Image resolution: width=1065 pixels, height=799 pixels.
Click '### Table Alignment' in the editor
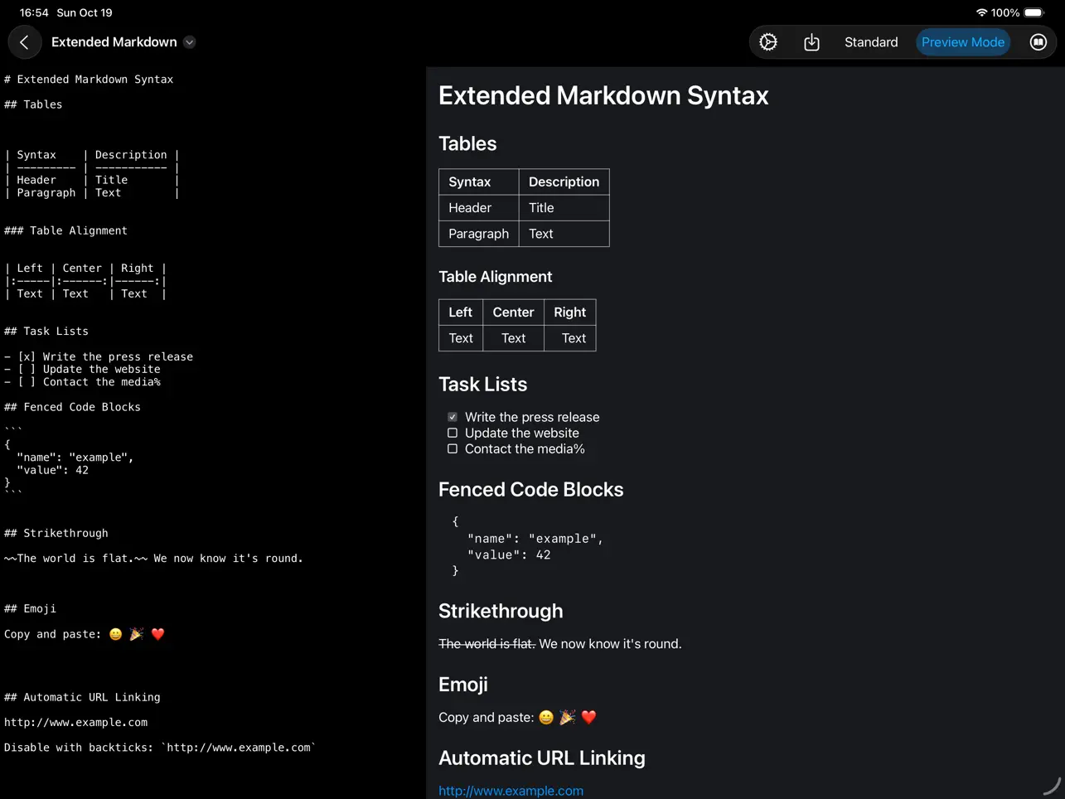point(65,230)
